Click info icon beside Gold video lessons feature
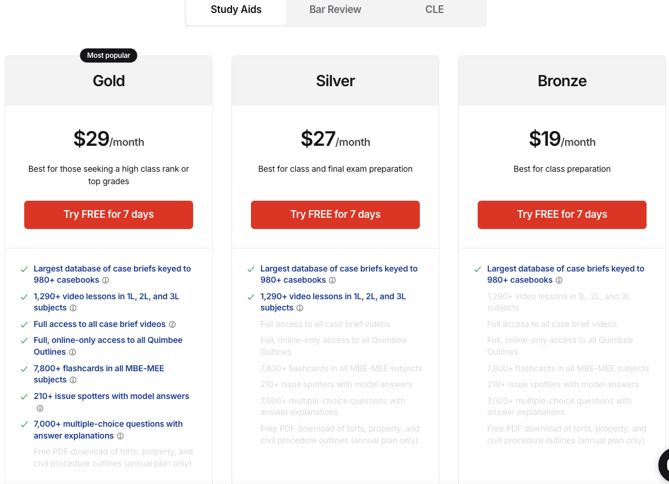This screenshot has width=669, height=484. coord(73,308)
